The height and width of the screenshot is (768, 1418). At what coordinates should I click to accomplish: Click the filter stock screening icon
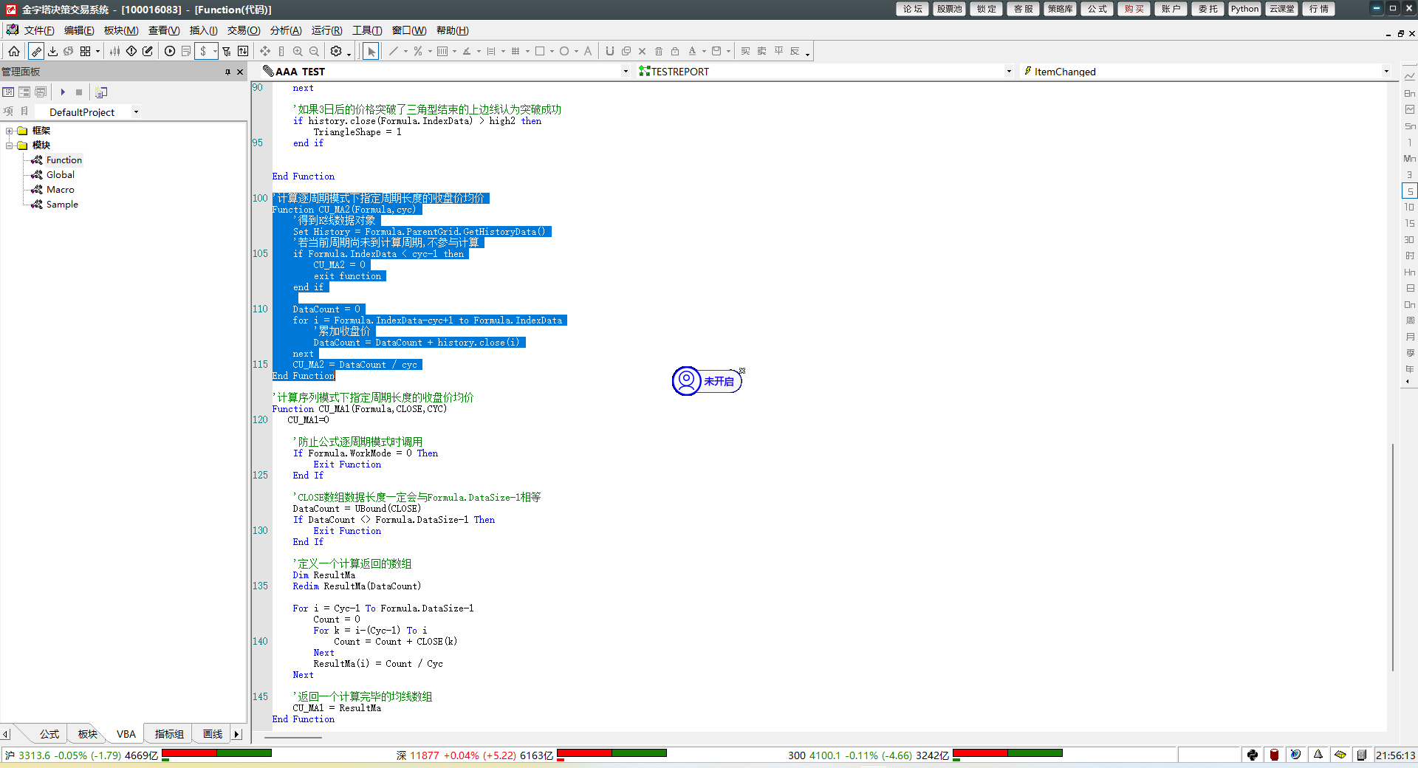coord(227,51)
